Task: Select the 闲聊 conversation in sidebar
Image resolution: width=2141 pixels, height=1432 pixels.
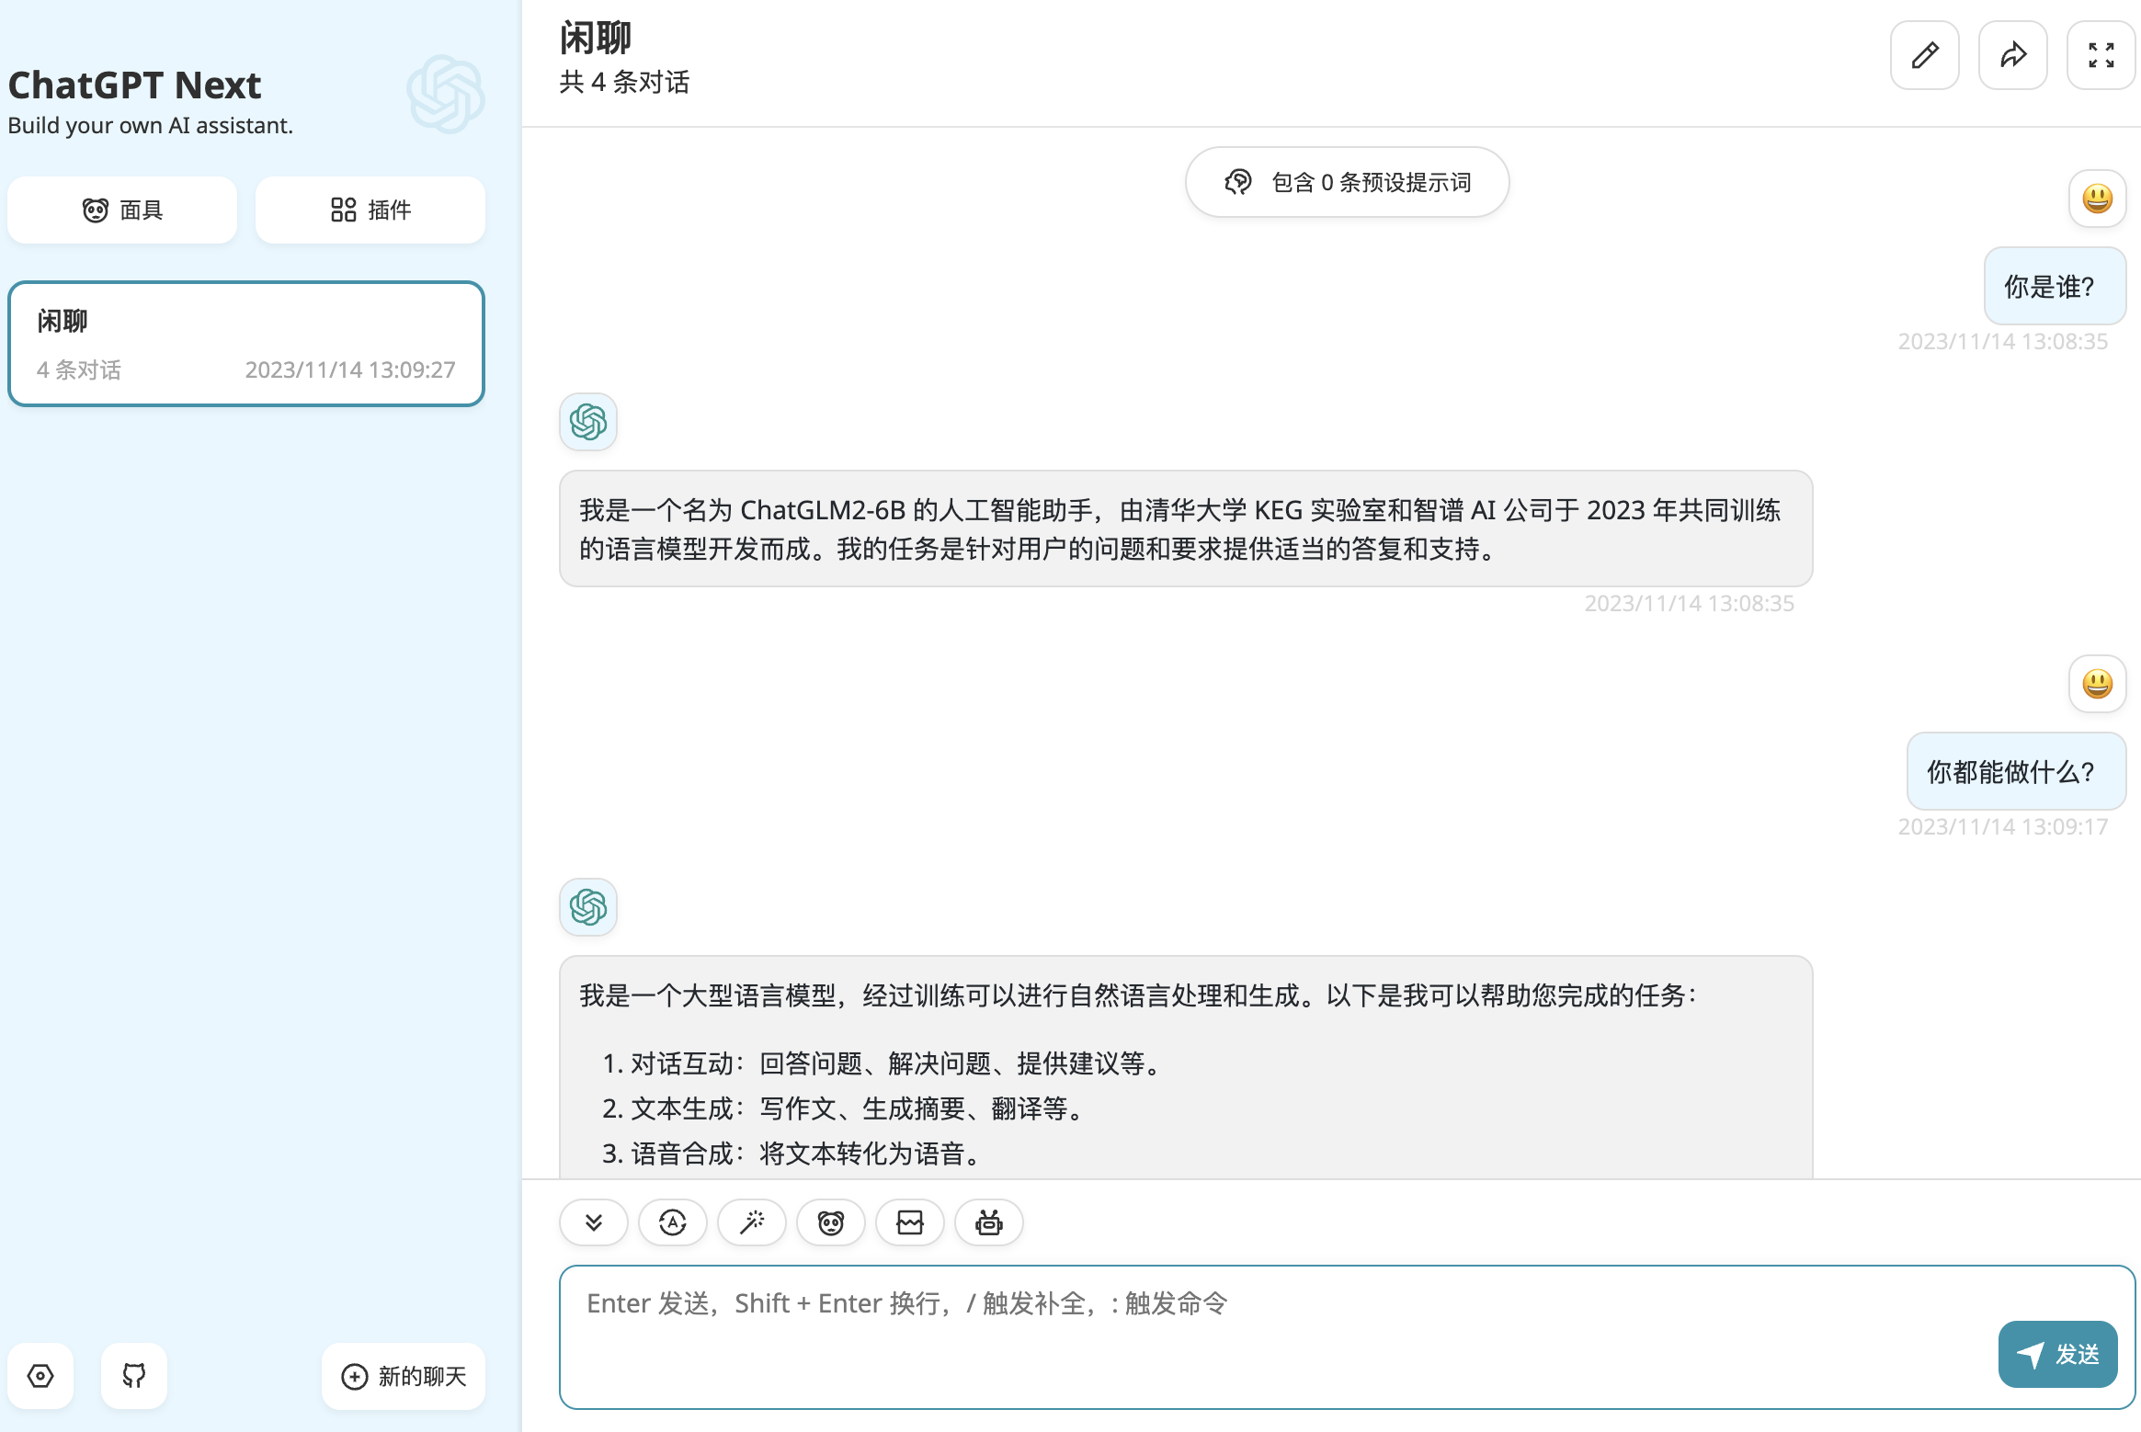Action: (x=246, y=344)
